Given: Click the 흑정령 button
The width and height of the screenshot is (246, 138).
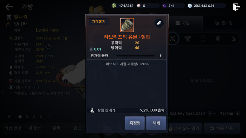Looking at the screenshot, I should pyautogui.click(x=135, y=123).
